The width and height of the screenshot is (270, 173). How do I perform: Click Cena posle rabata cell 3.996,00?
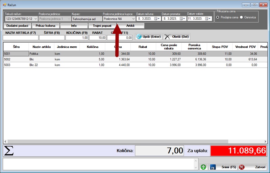[x=169, y=65]
